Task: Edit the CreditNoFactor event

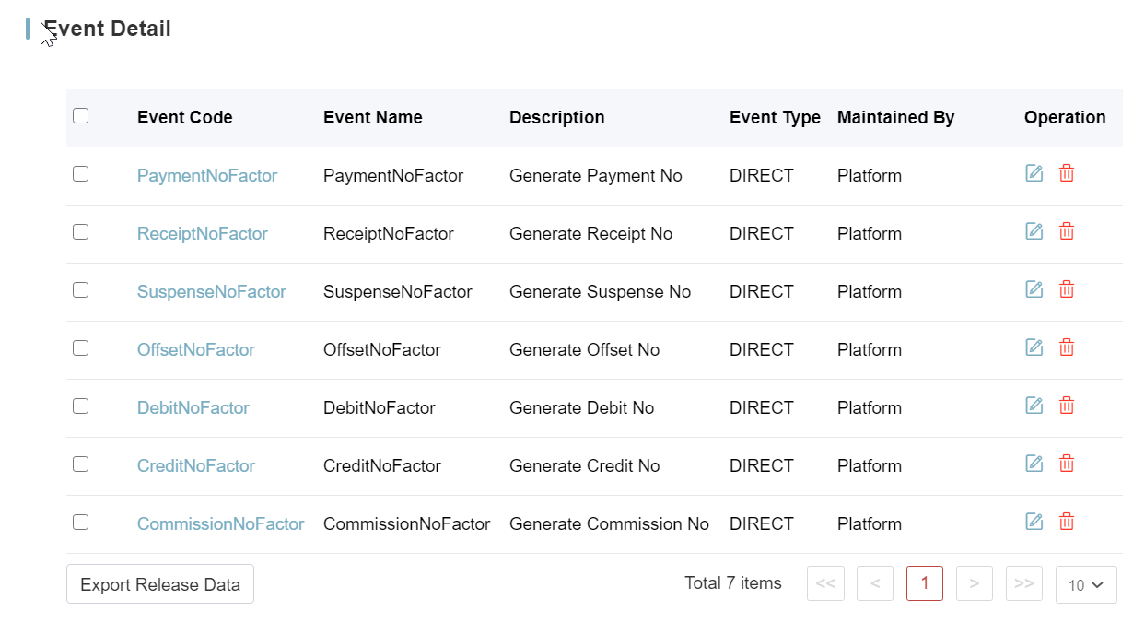Action: tap(1034, 464)
